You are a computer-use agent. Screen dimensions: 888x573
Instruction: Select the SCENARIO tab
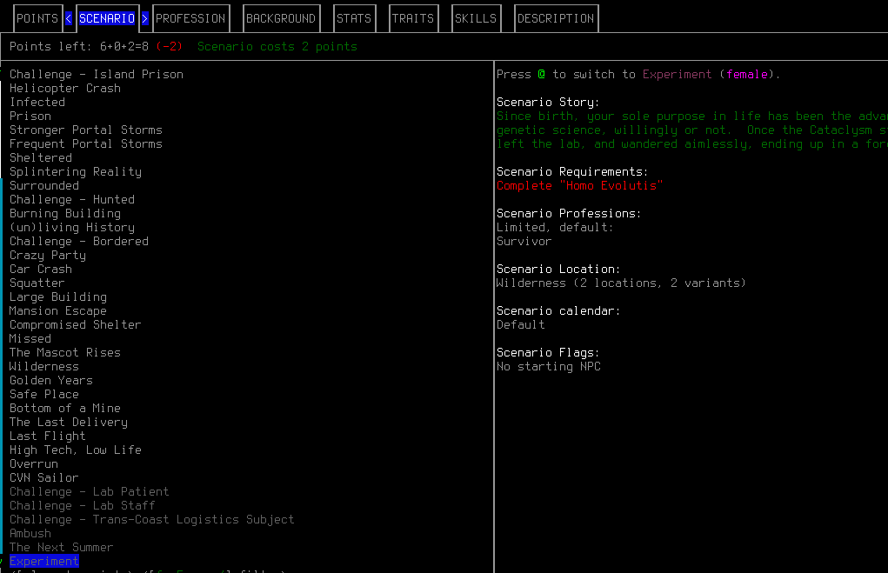pos(107,18)
